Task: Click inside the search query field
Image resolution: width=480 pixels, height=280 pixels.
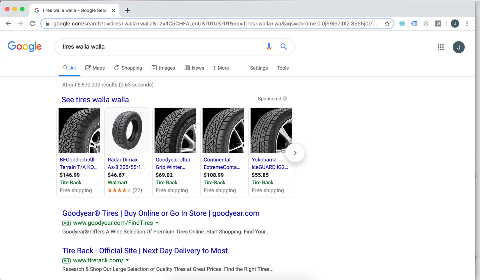Action: 150,46
